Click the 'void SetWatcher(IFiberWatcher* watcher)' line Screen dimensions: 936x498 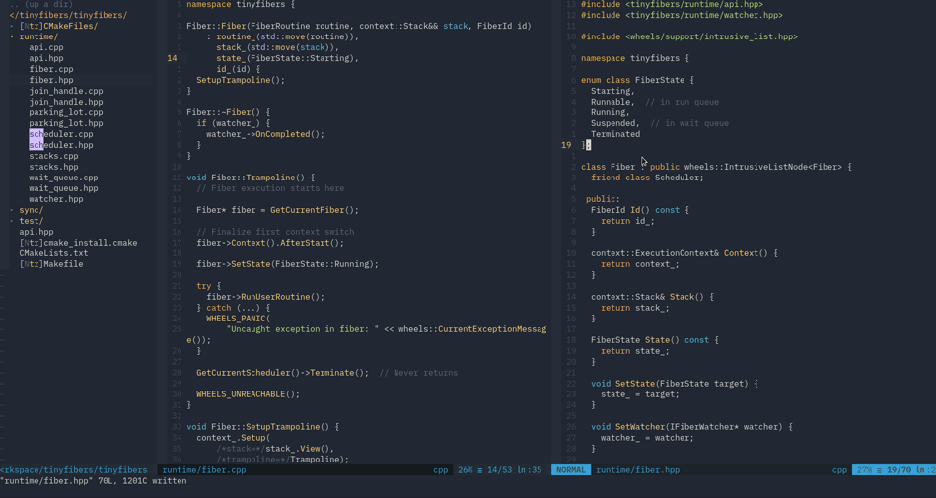tap(691, 427)
